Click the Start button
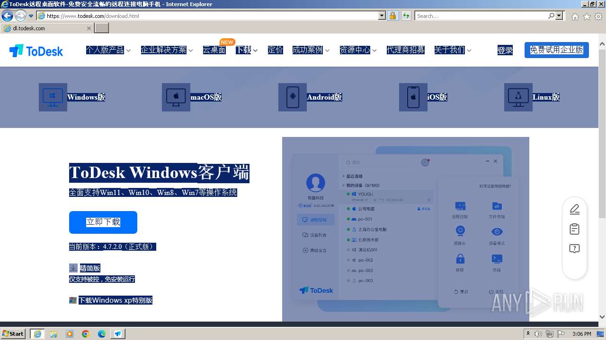 point(13,334)
